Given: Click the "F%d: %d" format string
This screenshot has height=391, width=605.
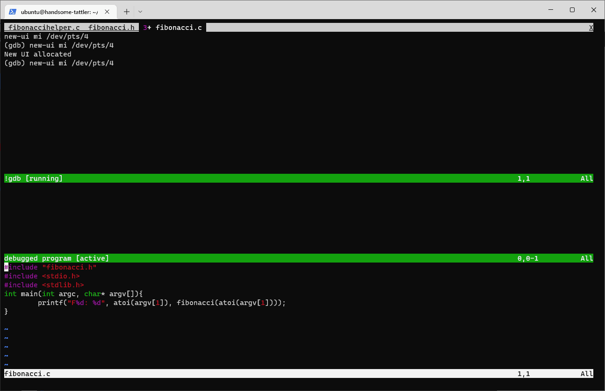Looking at the screenshot, I should (86, 303).
